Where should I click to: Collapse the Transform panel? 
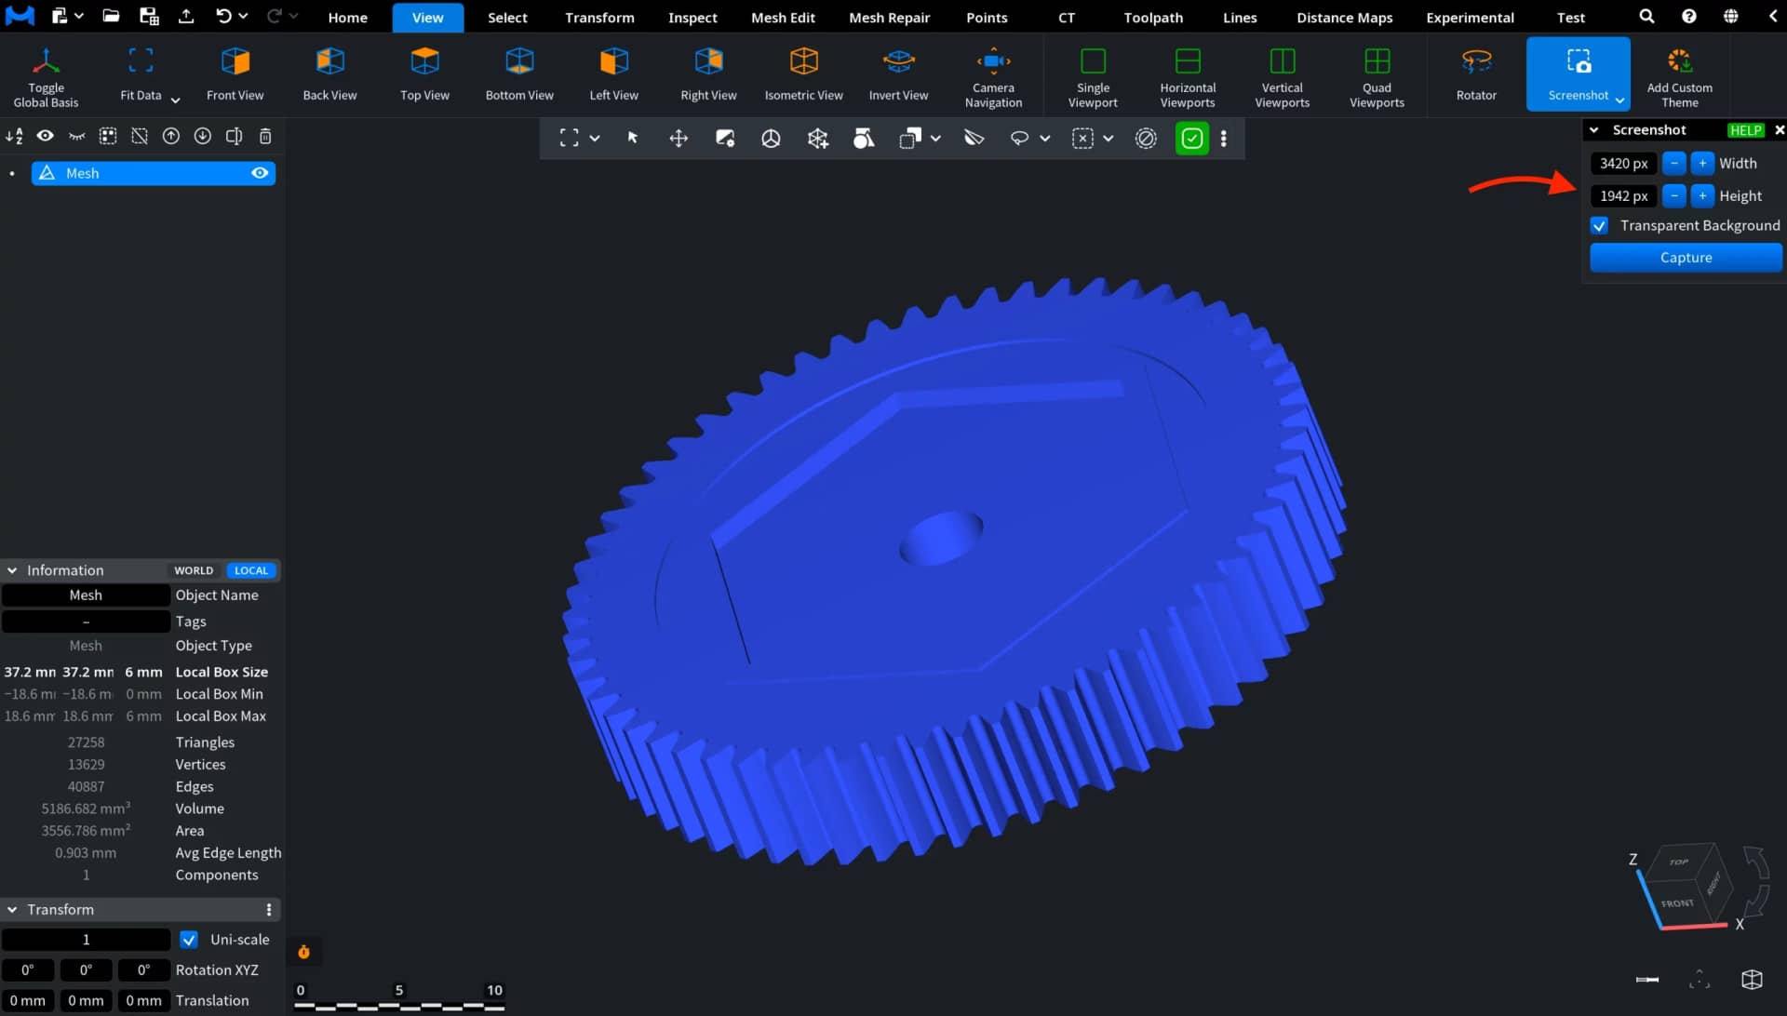click(12, 910)
